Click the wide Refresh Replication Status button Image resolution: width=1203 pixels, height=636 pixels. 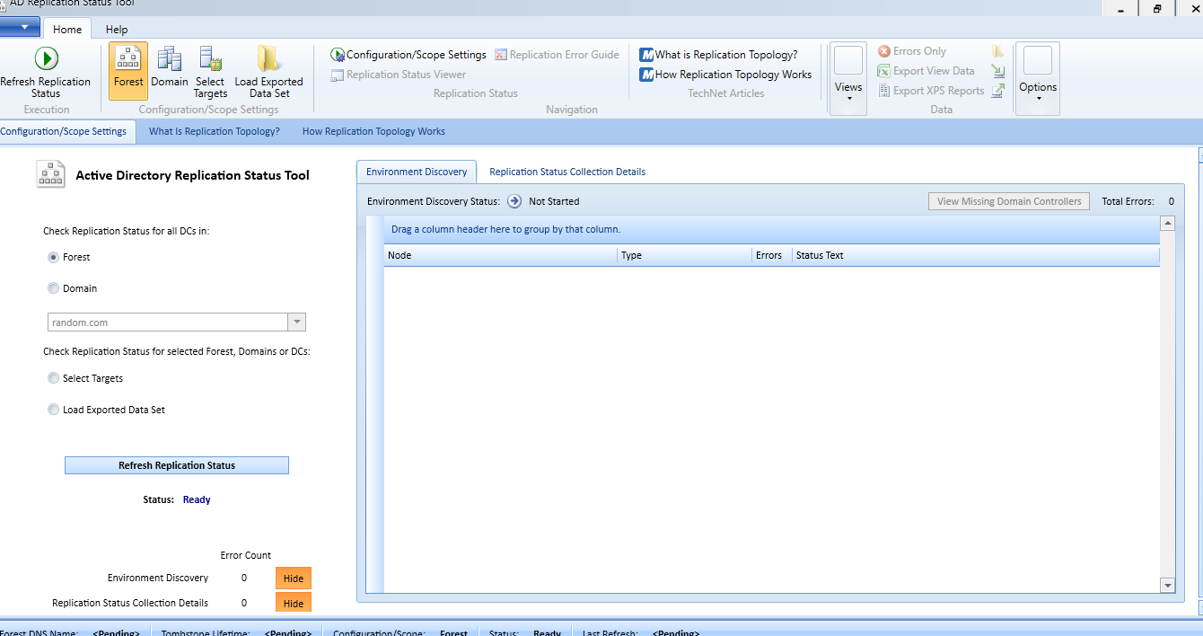(177, 465)
